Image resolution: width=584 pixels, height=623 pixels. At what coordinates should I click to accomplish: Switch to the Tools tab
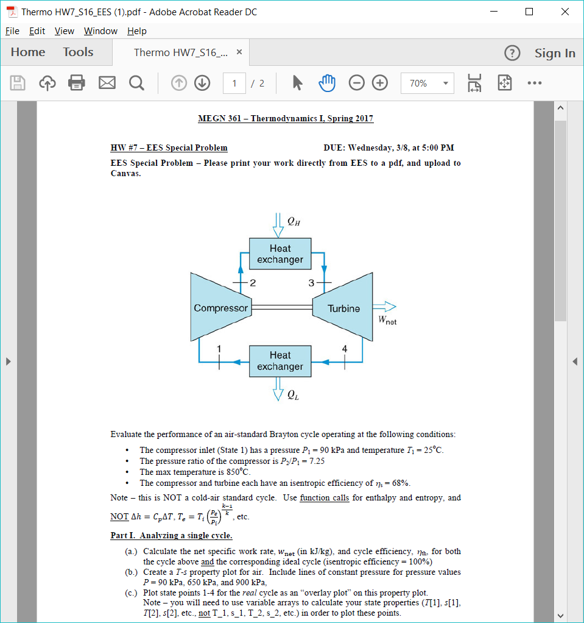(x=77, y=52)
